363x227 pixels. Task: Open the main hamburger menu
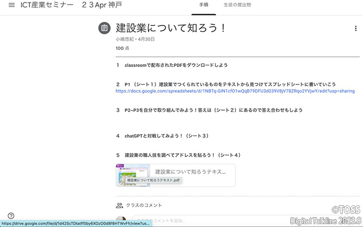coord(11,5)
